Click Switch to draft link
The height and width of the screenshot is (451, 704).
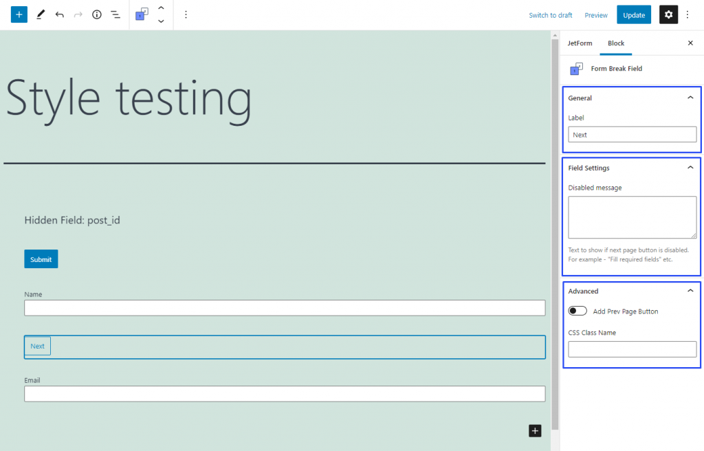(551, 15)
